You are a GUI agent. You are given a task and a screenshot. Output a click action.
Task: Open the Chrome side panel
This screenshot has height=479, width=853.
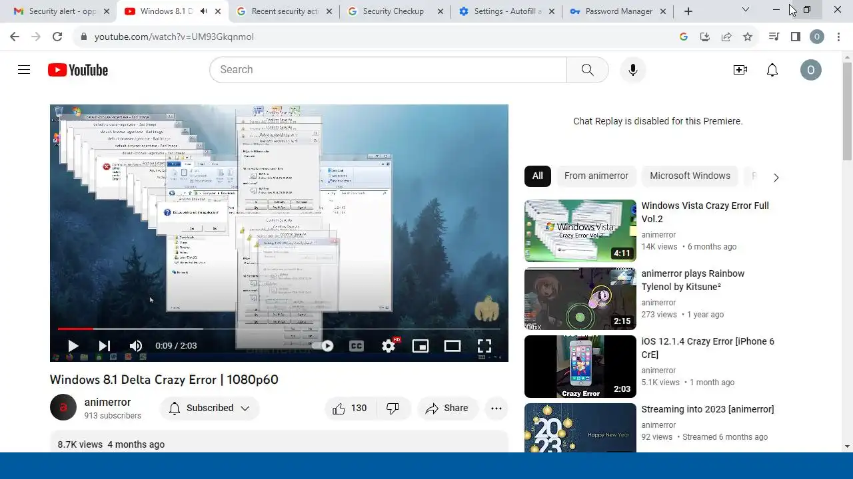(x=795, y=37)
